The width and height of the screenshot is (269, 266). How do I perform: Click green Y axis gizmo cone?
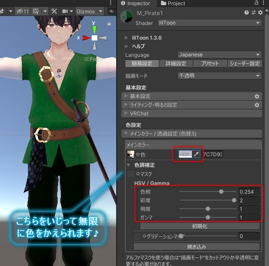click(94, 30)
